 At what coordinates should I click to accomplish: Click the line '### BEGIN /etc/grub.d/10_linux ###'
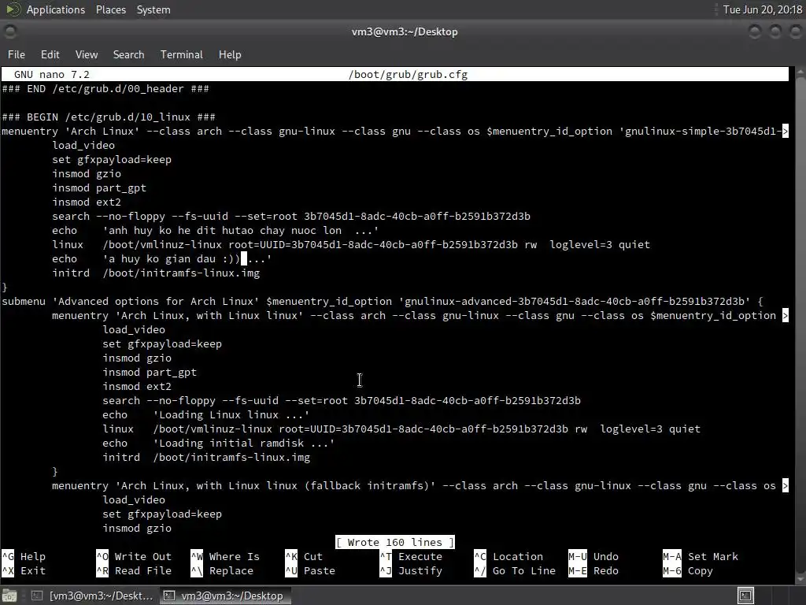coord(109,117)
